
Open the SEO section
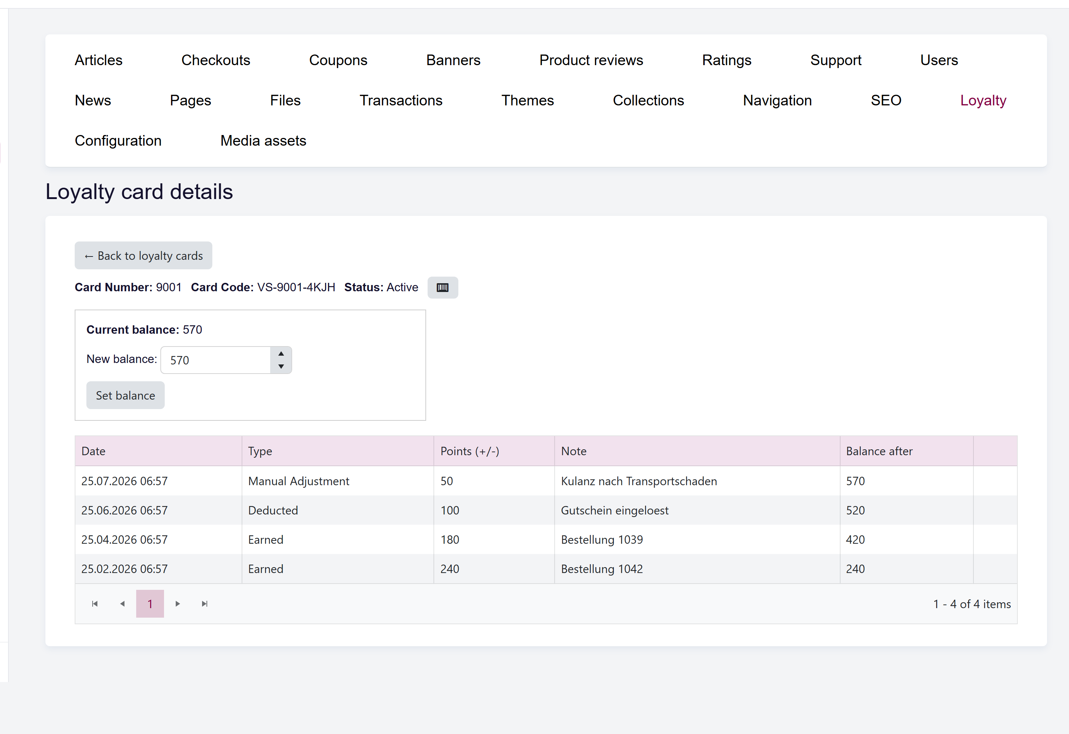point(886,100)
